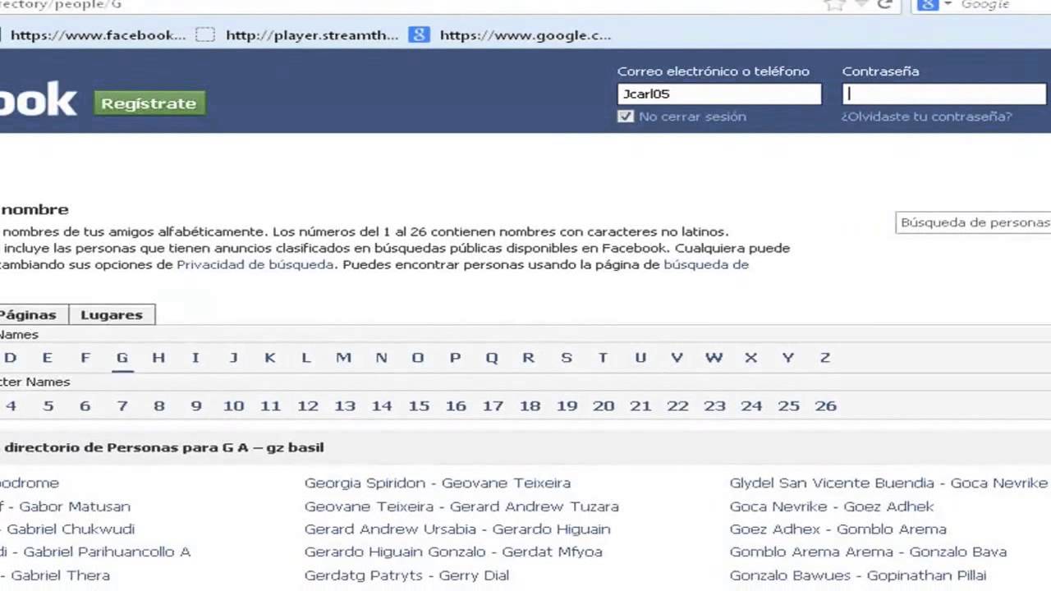Click the Búsqueda de personas search field
Screen dimensions: 1051x591
974,222
